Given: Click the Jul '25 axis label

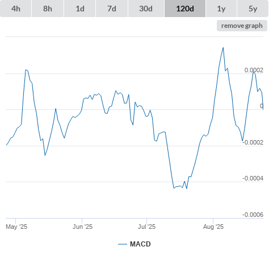Looking at the screenshot, I should click(146, 227).
